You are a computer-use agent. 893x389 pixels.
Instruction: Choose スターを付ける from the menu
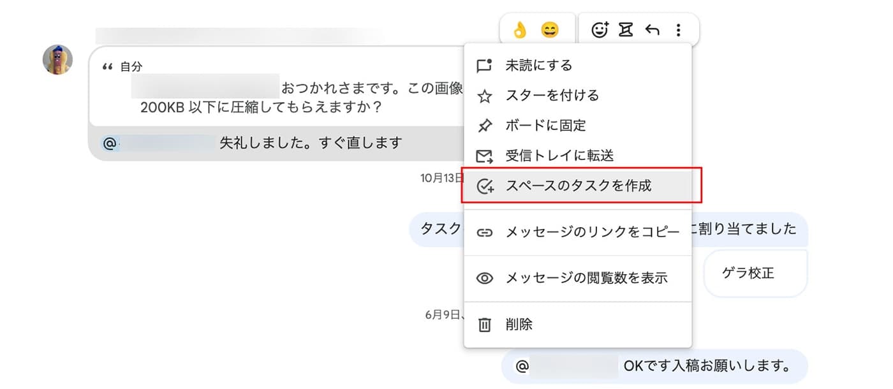coord(578,96)
